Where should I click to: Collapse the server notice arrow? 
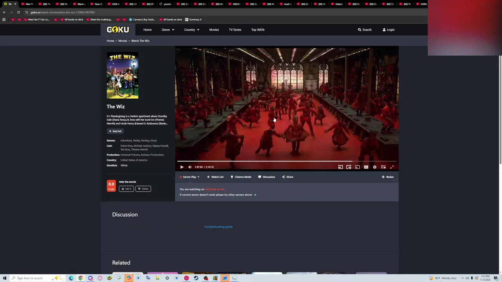(255, 195)
